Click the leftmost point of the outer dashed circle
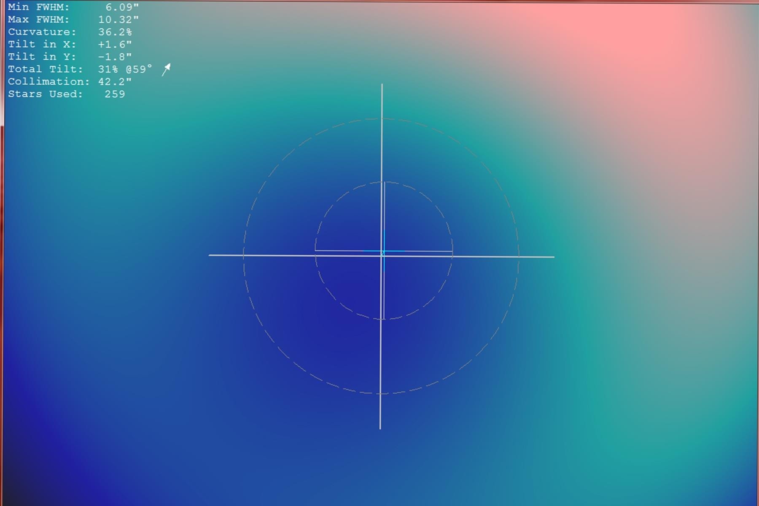This screenshot has height=506, width=759. click(243, 256)
